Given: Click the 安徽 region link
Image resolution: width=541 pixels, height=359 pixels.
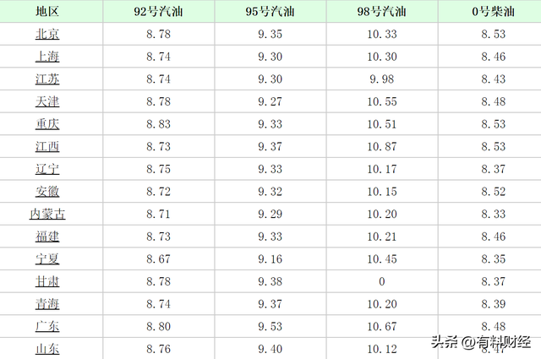Looking at the screenshot, I should click(47, 192).
